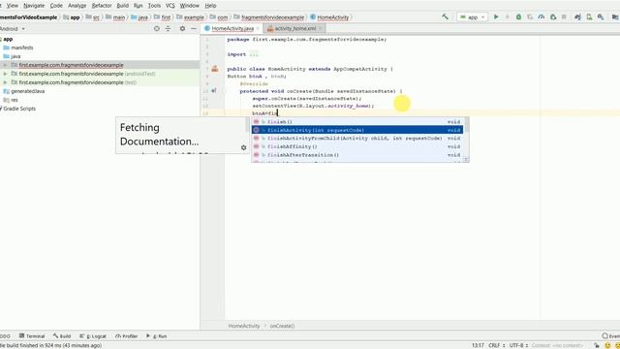Open the Profiler tool window
This screenshot has height=349, width=620.
point(127,336)
